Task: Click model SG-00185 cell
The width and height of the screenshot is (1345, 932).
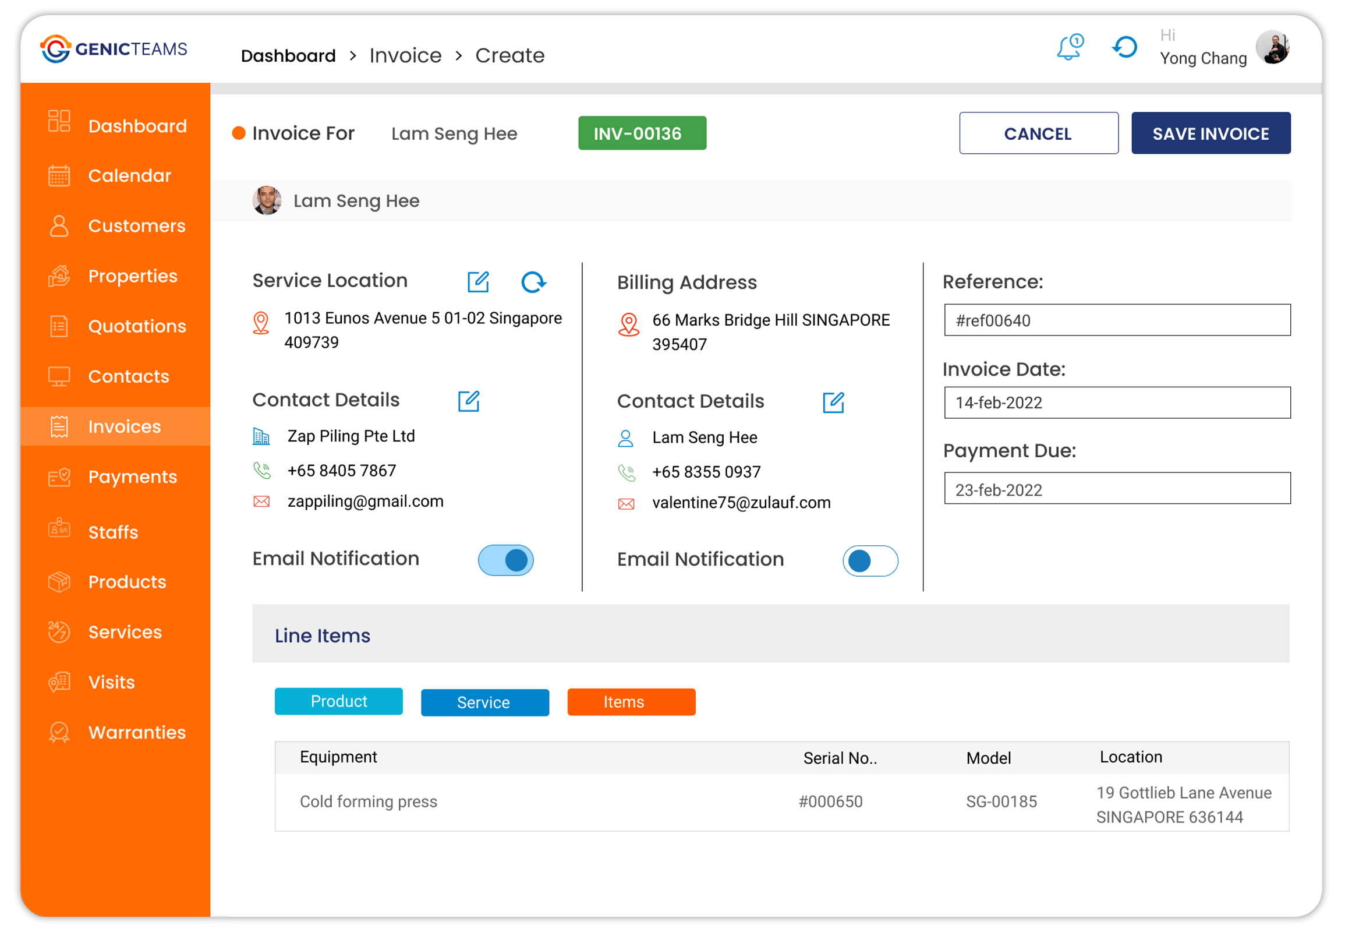Action: pos(1001,802)
